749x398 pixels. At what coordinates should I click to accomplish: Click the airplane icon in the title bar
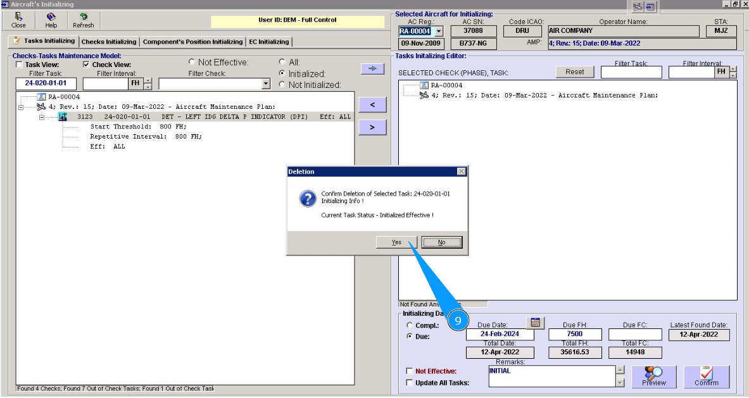point(637,7)
